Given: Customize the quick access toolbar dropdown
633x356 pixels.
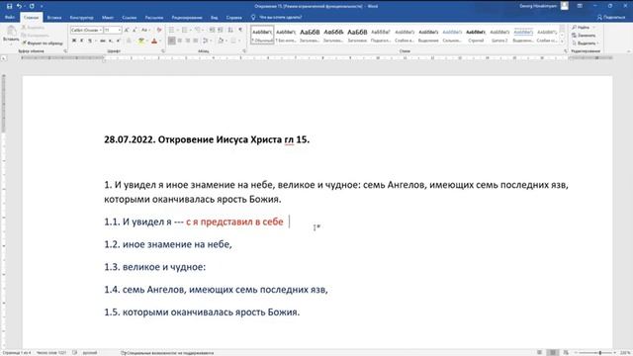Looking at the screenshot, I should (42, 6).
